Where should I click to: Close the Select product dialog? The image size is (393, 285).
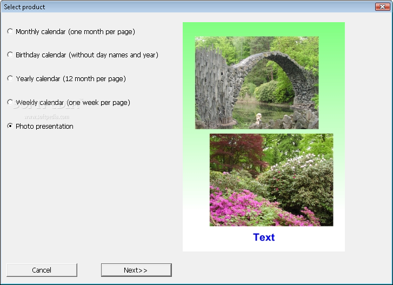(x=382, y=7)
